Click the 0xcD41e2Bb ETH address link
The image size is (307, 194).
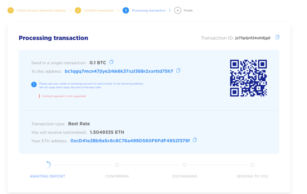[130, 141]
